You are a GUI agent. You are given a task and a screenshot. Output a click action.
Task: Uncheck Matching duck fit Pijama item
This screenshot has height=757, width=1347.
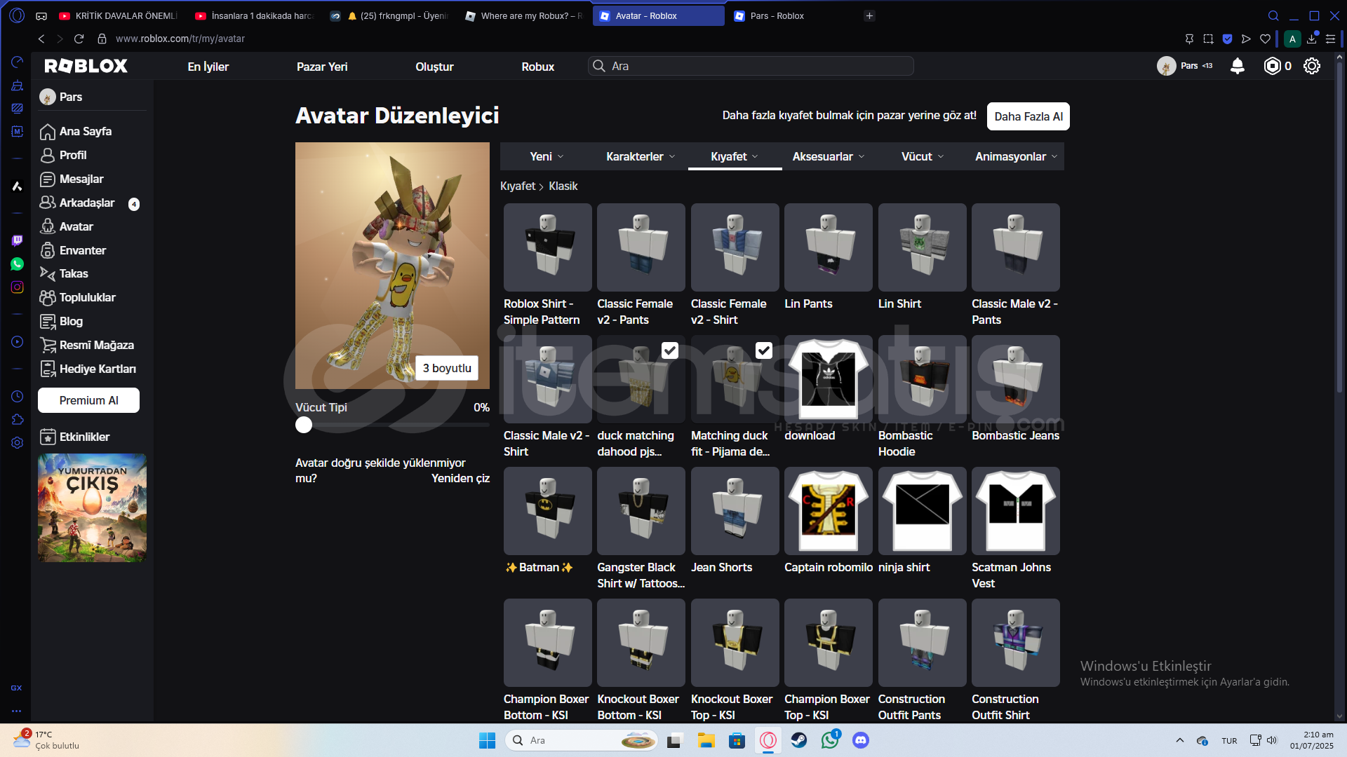coord(764,350)
